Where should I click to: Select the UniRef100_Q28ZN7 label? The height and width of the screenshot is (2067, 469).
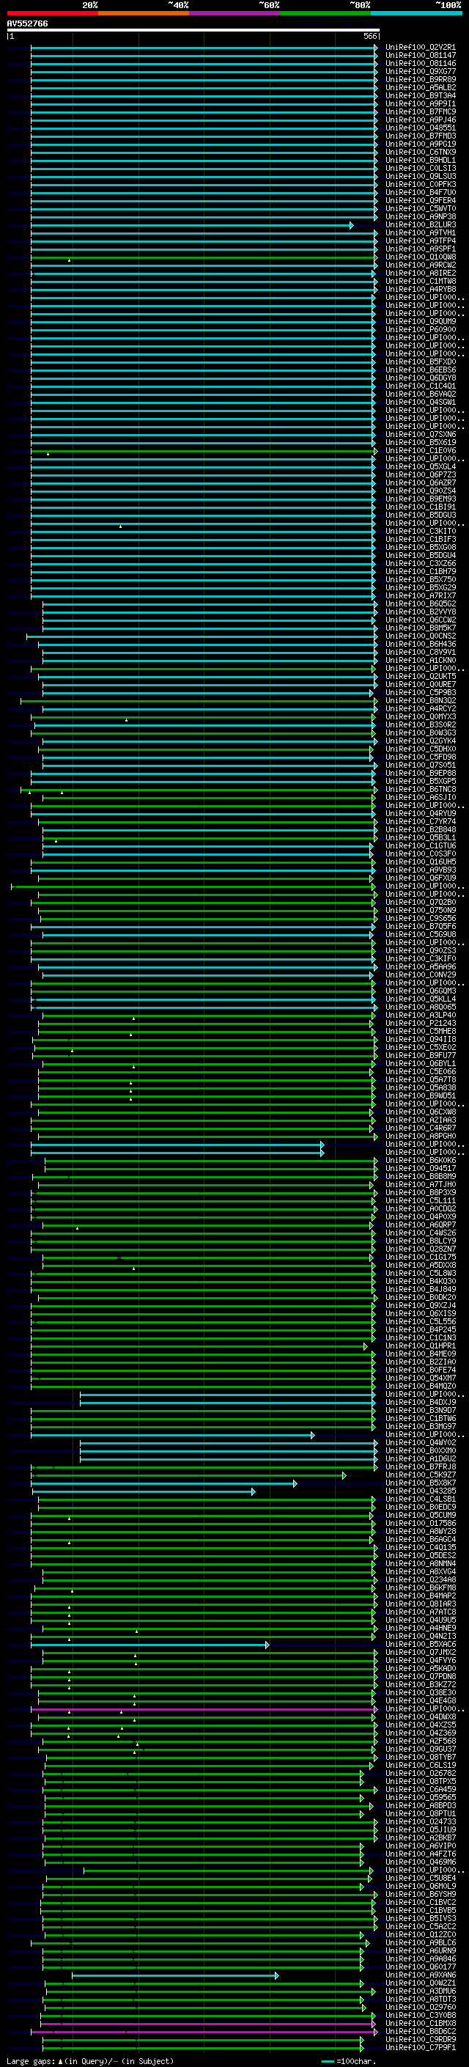click(421, 1249)
